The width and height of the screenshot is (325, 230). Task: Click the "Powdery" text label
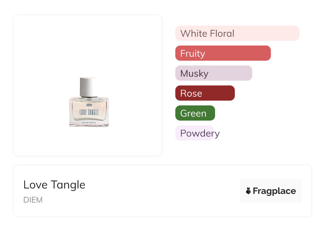[200, 133]
